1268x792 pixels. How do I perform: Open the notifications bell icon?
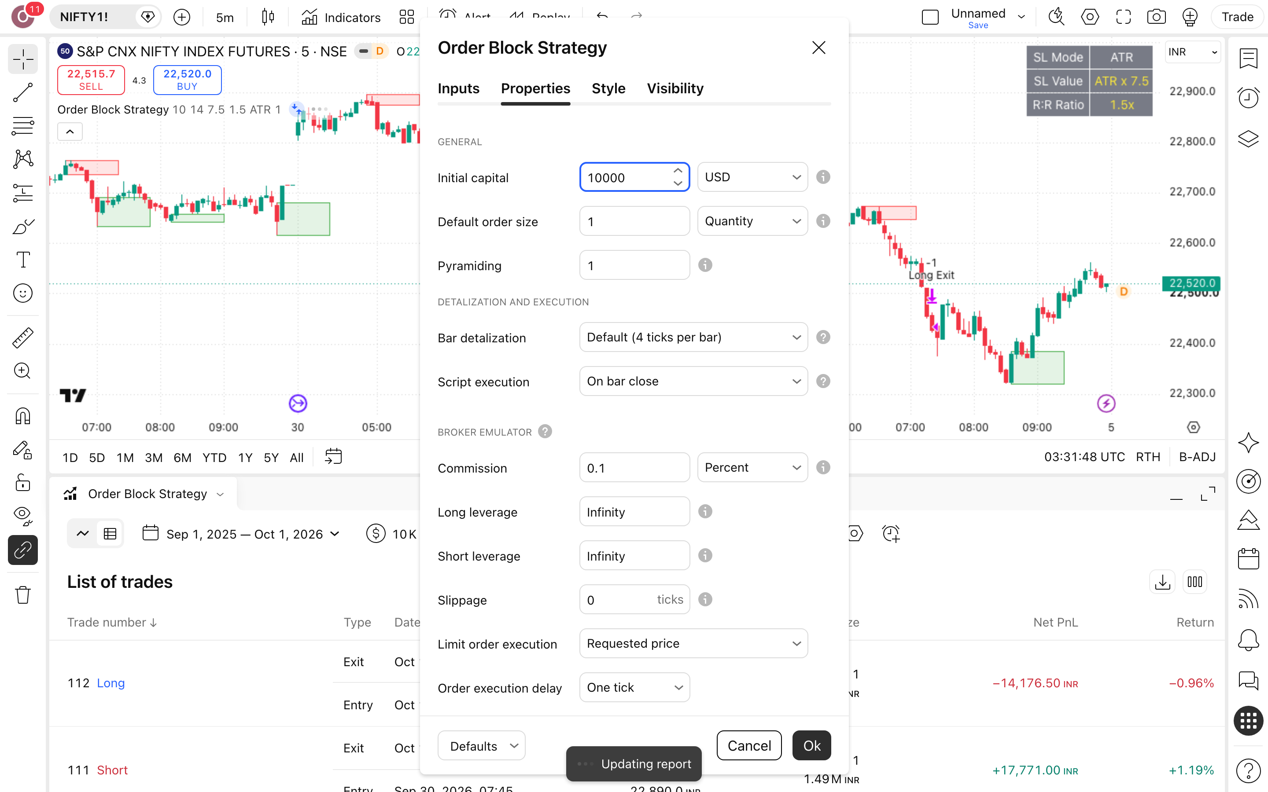click(1249, 640)
